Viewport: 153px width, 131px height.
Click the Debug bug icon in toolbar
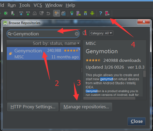(6, 13)
